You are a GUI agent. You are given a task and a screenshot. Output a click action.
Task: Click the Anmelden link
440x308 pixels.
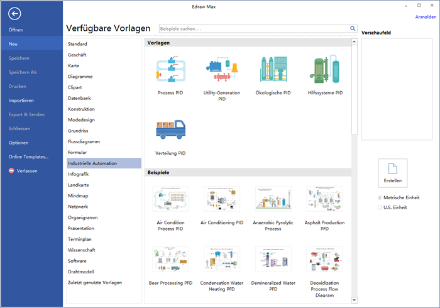click(x=426, y=17)
